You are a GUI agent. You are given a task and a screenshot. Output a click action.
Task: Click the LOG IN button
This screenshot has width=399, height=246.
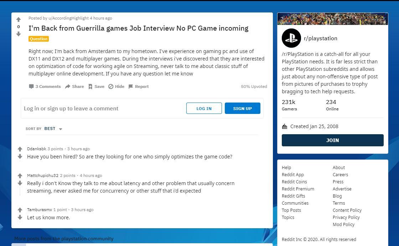coord(204,108)
